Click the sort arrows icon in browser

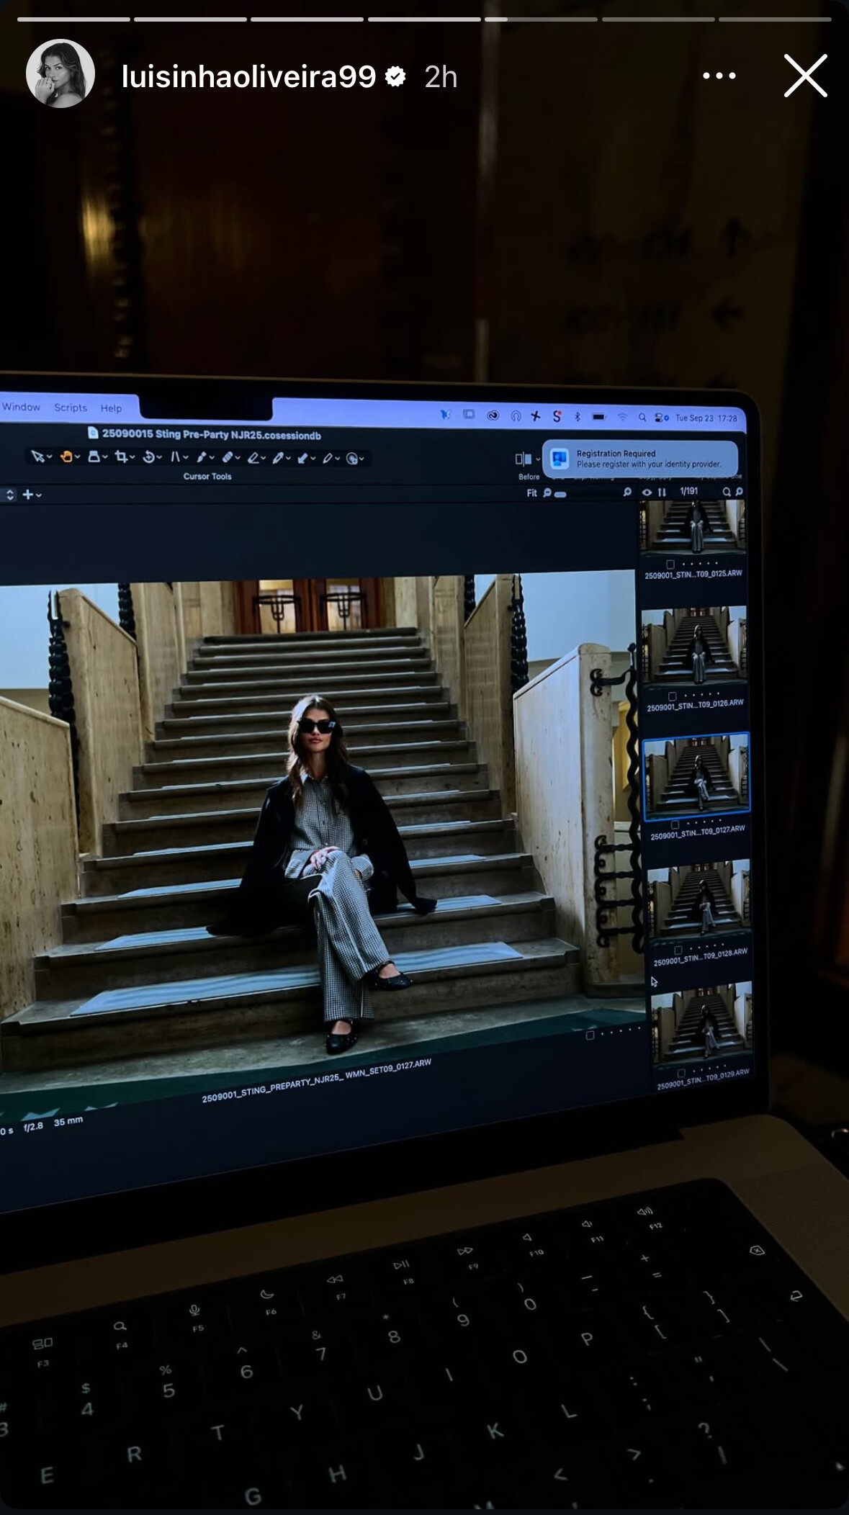point(662,493)
